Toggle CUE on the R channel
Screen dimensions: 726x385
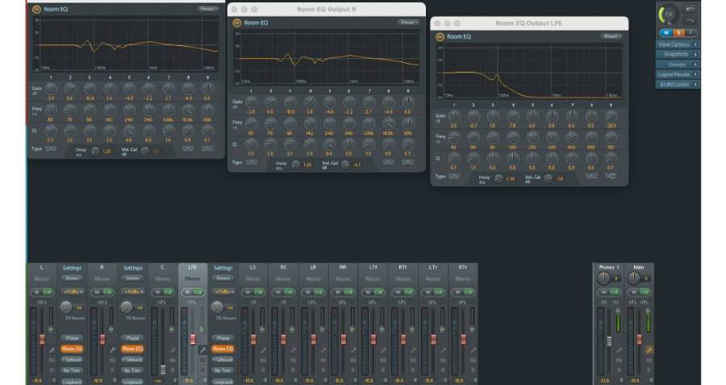[x=107, y=292]
